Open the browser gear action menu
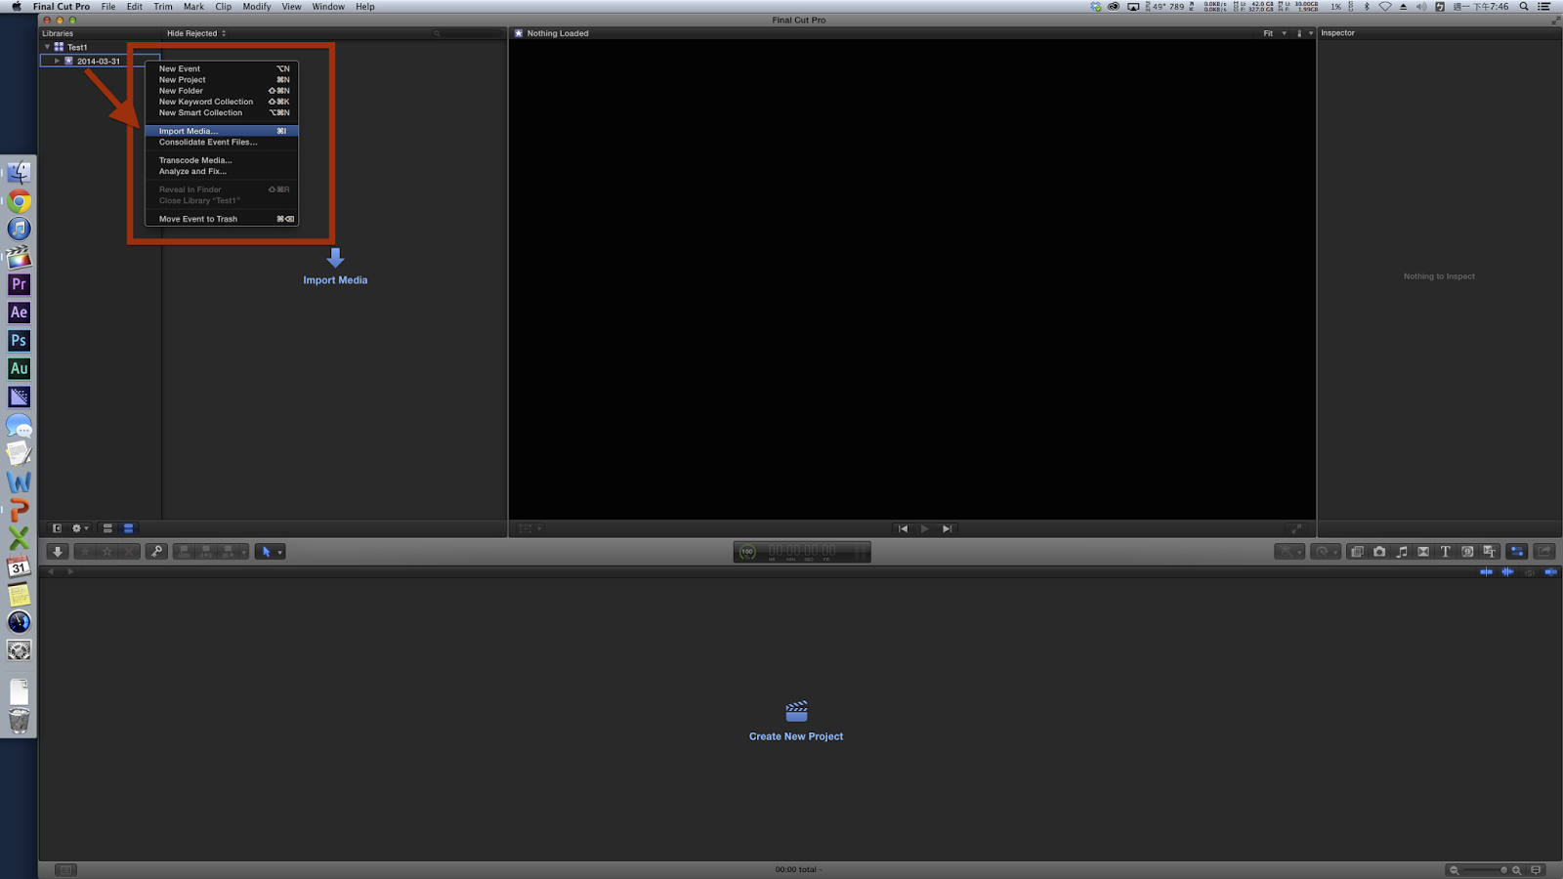 [x=79, y=528]
